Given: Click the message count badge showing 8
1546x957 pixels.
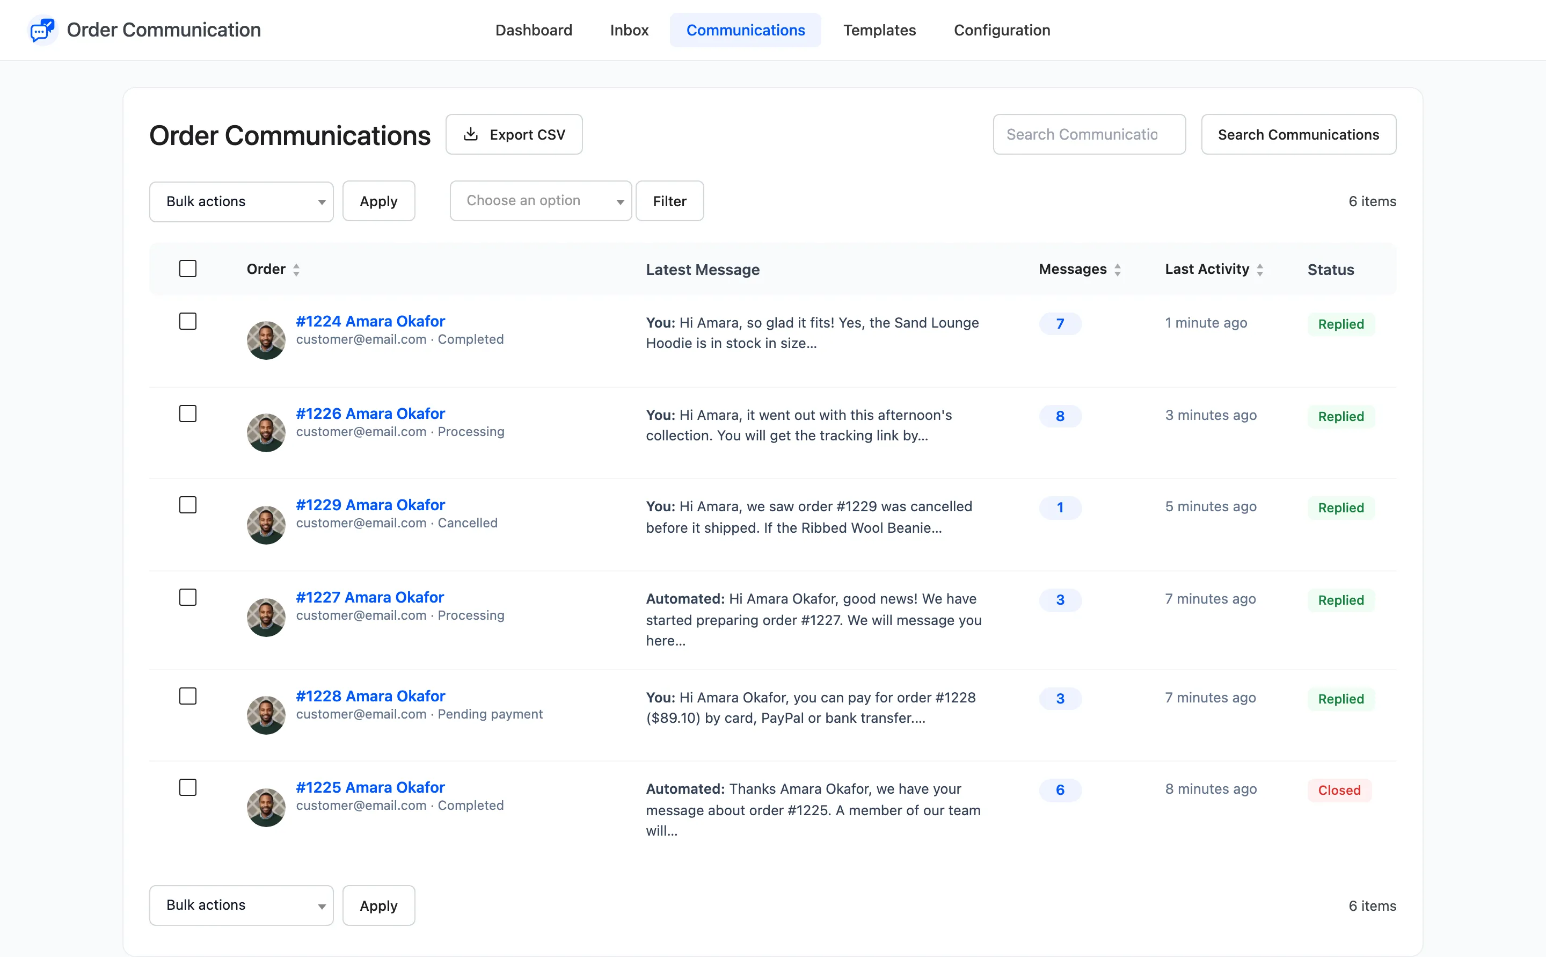Looking at the screenshot, I should tap(1060, 416).
